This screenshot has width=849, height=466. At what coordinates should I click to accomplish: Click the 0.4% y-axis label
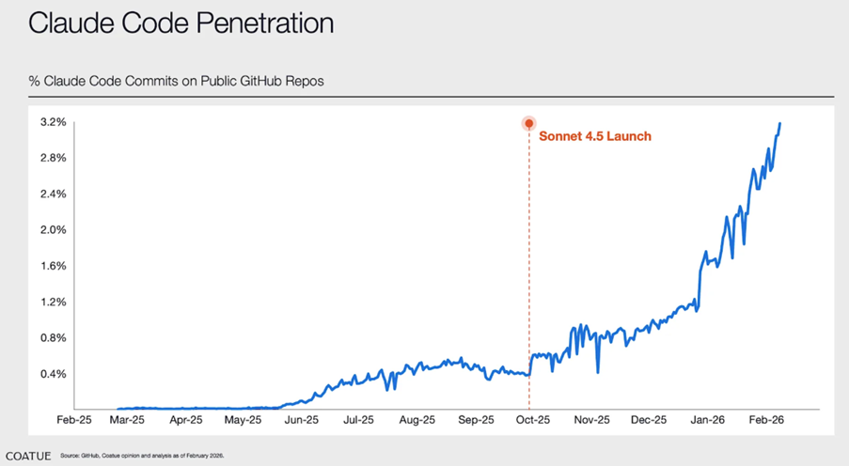53,374
